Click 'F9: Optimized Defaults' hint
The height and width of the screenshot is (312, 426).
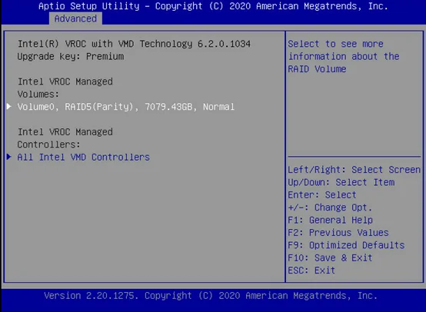tap(346, 245)
